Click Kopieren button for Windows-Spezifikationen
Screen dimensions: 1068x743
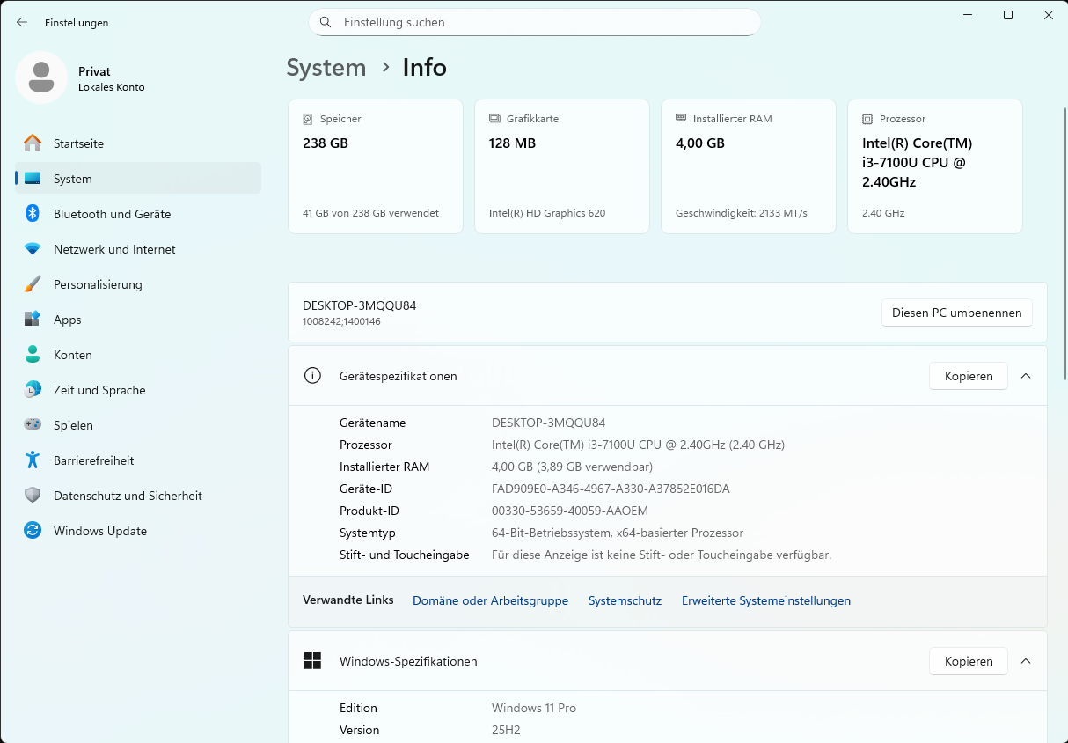pyautogui.click(x=969, y=661)
